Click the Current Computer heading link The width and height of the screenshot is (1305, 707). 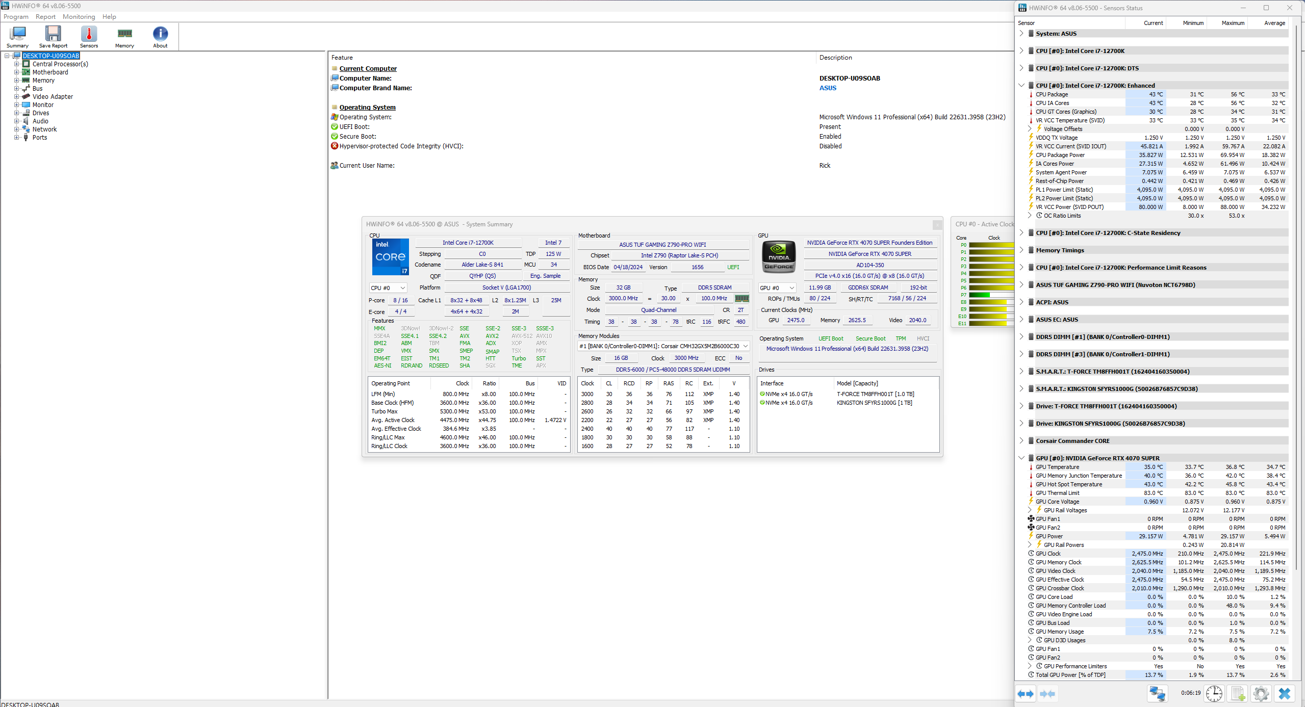(368, 69)
